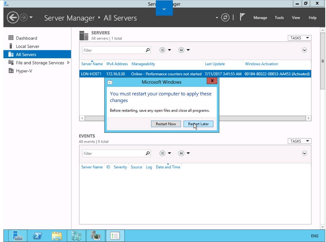326x242 pixels.
Task: Close the Microsoft Windows restart dialog
Action: click(x=212, y=81)
